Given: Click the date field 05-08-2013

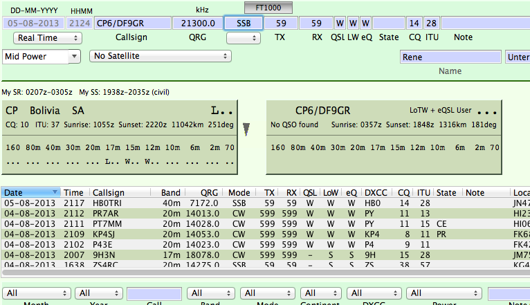Looking at the screenshot, I should tap(33, 23).
